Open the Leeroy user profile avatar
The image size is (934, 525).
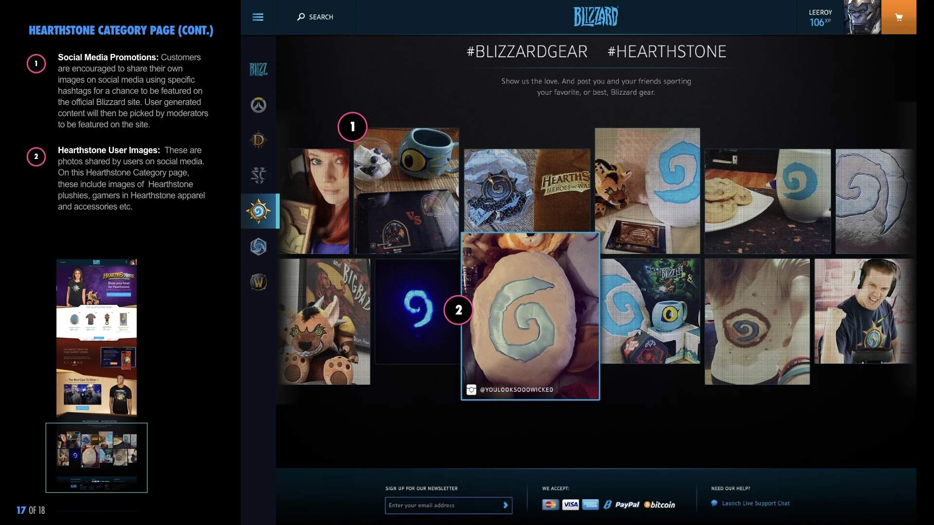click(x=862, y=17)
